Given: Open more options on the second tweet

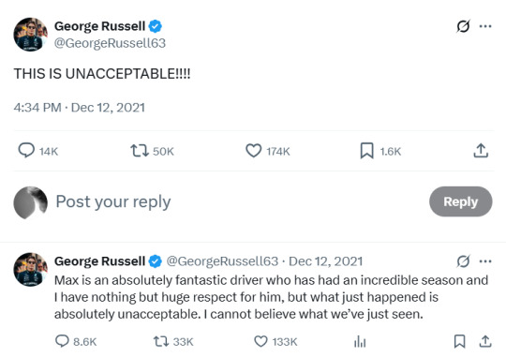Looking at the screenshot, I should tap(485, 261).
